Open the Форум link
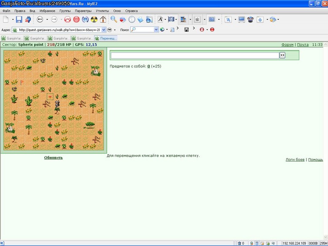This screenshot has width=328, height=246. [x=288, y=45]
